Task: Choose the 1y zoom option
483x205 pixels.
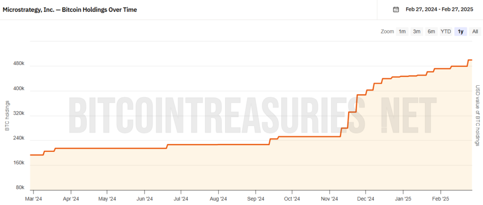Action: (460, 32)
